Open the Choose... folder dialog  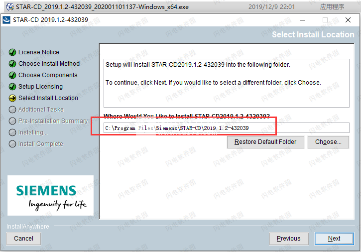(x=328, y=142)
